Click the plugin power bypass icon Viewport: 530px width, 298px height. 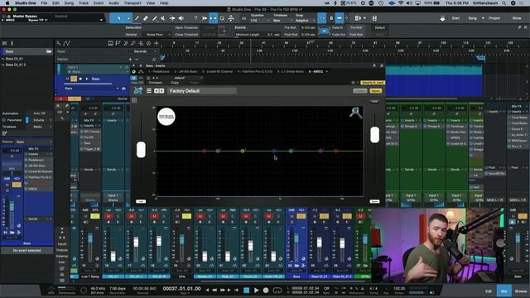pyautogui.click(x=134, y=78)
